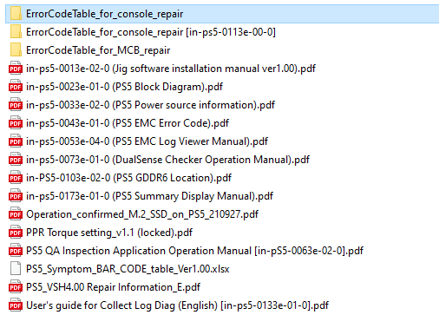
Task: Click folder icon of in-ps5-0113e-00-0 ErrorCodeTable folder
Action: point(16,32)
